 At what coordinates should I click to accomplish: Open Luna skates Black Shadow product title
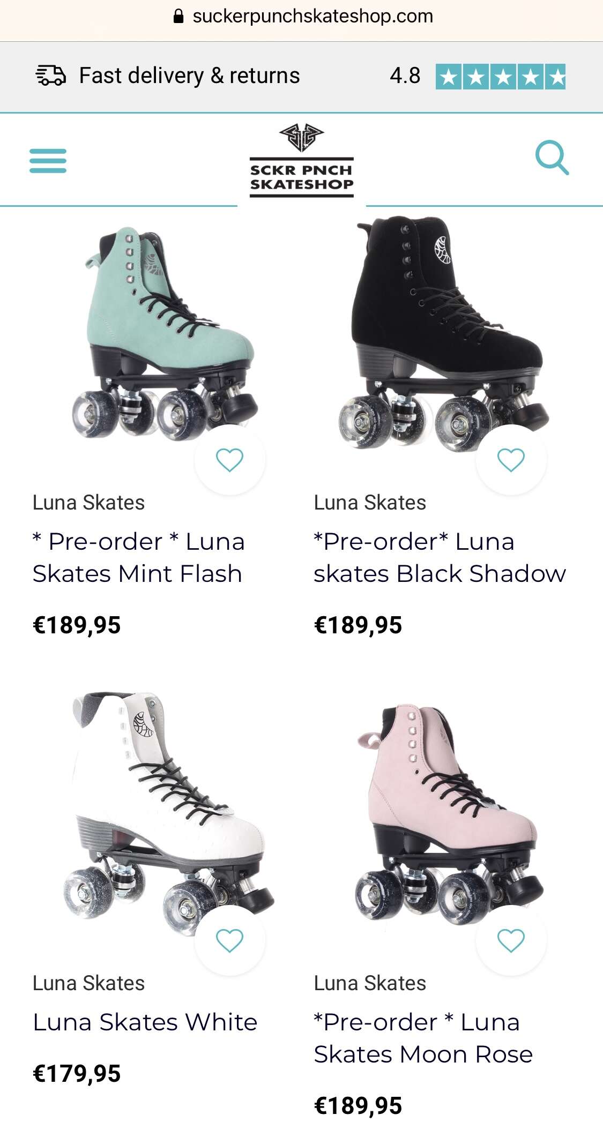point(440,557)
